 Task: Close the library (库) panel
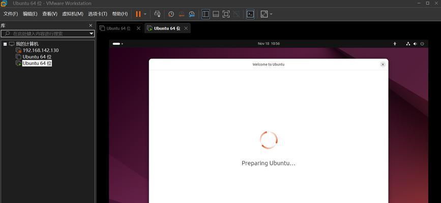pos(91,25)
